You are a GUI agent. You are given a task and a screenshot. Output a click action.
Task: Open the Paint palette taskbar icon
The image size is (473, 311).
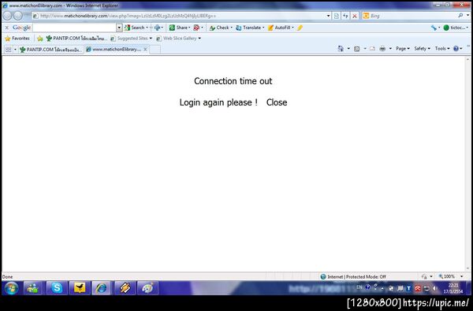[x=147, y=288]
